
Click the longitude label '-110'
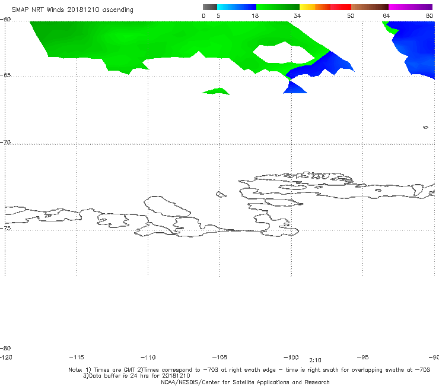pyautogui.click(x=148, y=357)
